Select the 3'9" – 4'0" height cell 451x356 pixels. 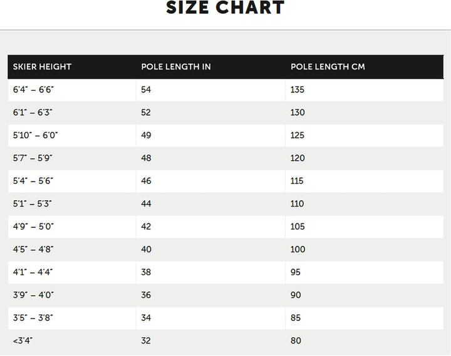pyautogui.click(x=34, y=295)
